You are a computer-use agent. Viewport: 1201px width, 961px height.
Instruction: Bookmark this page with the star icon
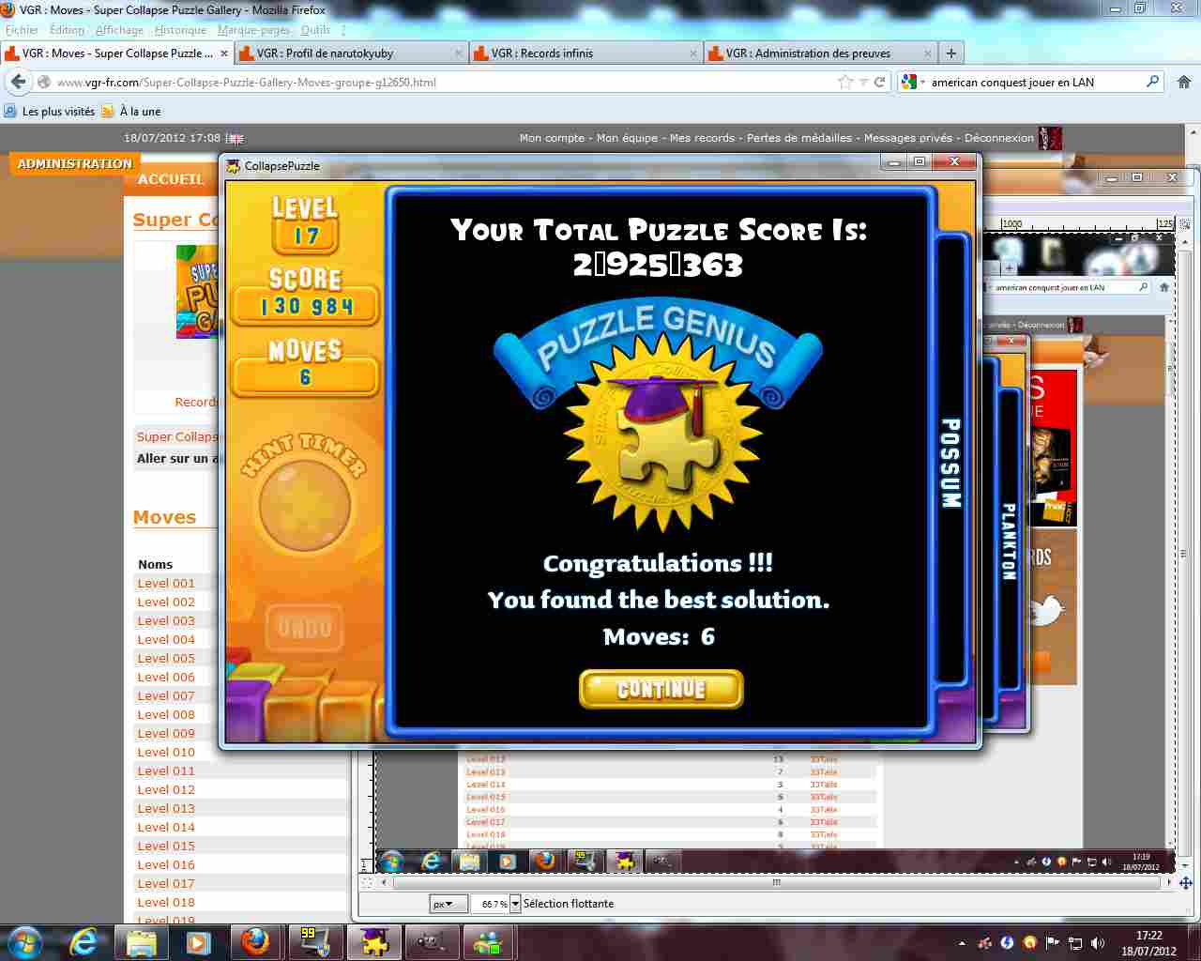pos(844,82)
